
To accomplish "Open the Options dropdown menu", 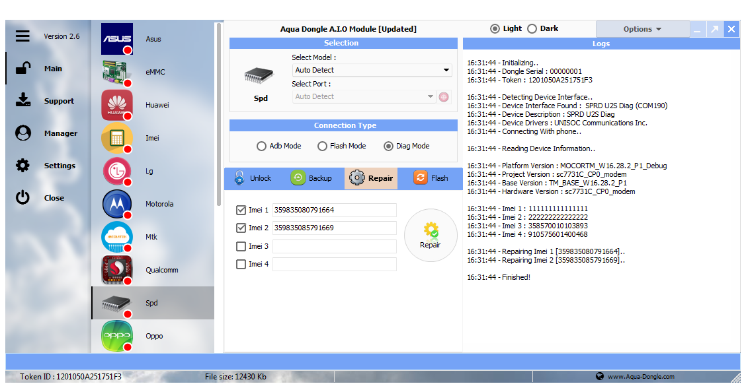I will point(642,29).
